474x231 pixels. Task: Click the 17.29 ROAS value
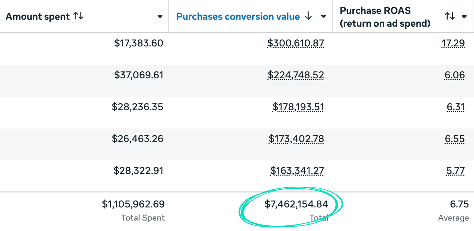coord(453,43)
